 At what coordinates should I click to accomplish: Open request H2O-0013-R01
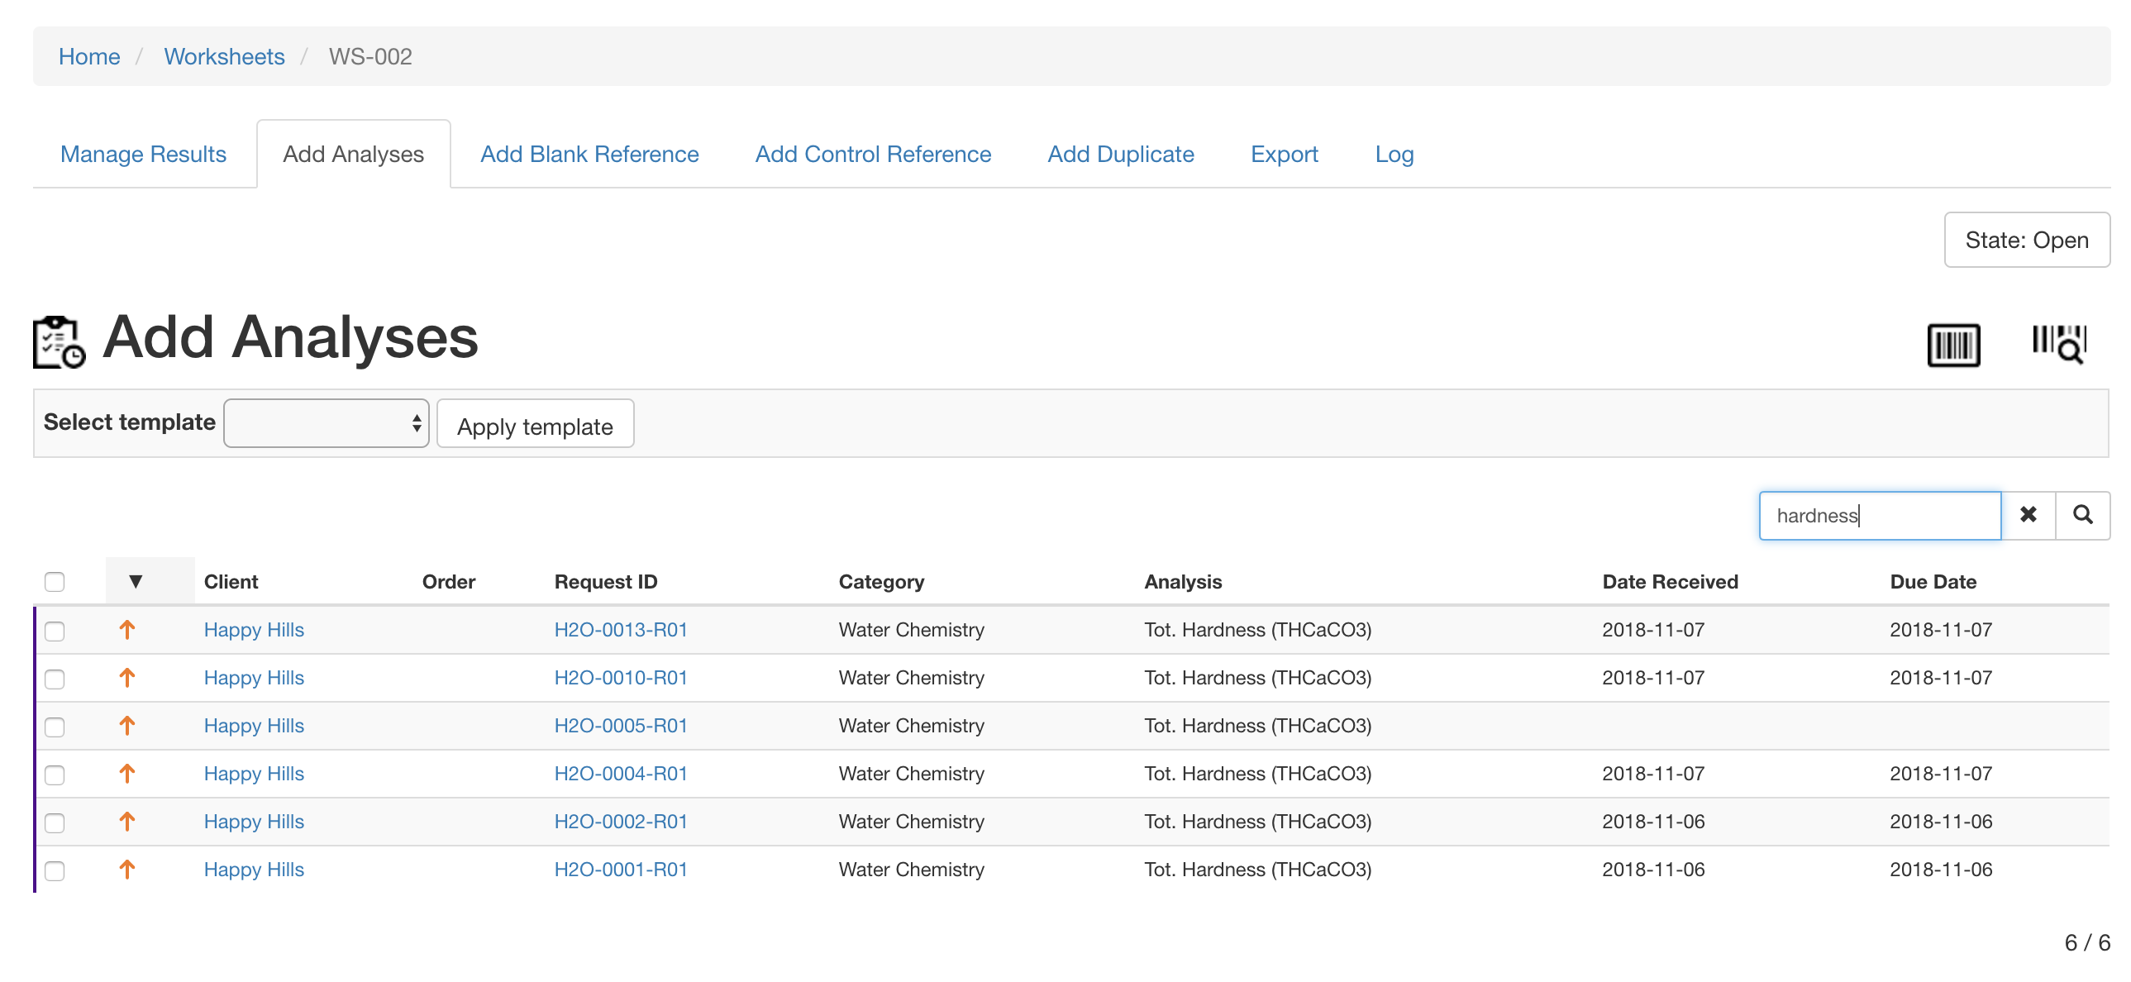621,630
